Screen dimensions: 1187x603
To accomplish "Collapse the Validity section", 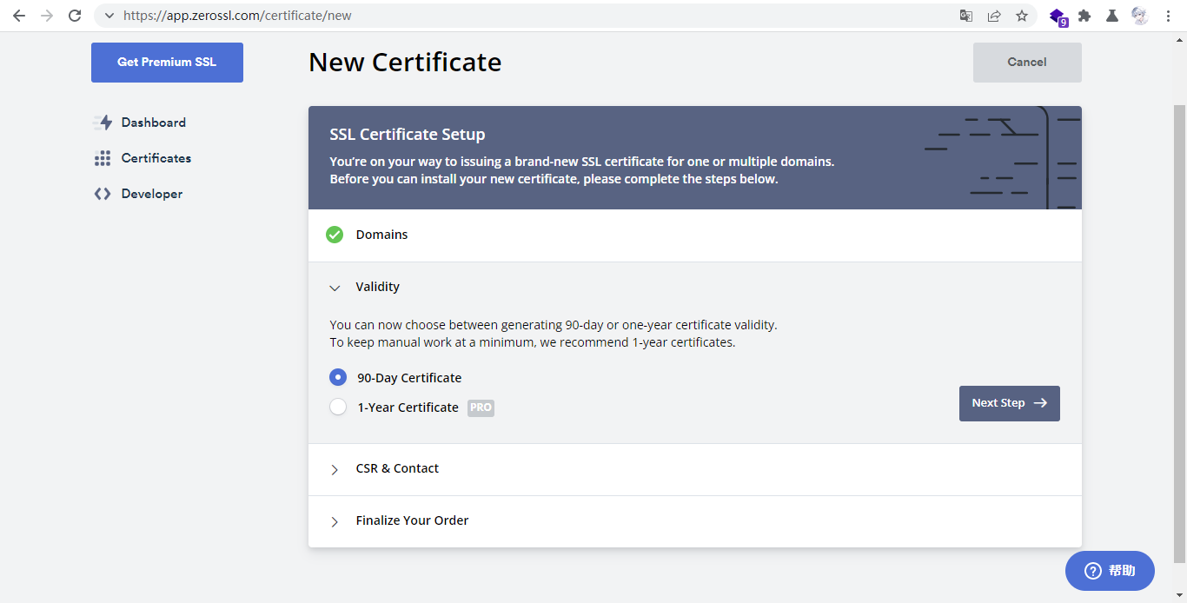I will coord(335,288).
